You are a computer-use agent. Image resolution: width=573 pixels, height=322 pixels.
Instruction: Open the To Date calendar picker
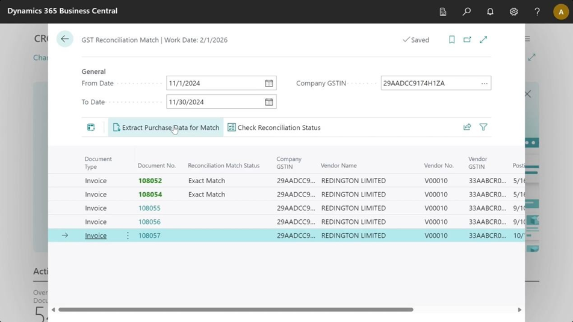[x=269, y=102]
